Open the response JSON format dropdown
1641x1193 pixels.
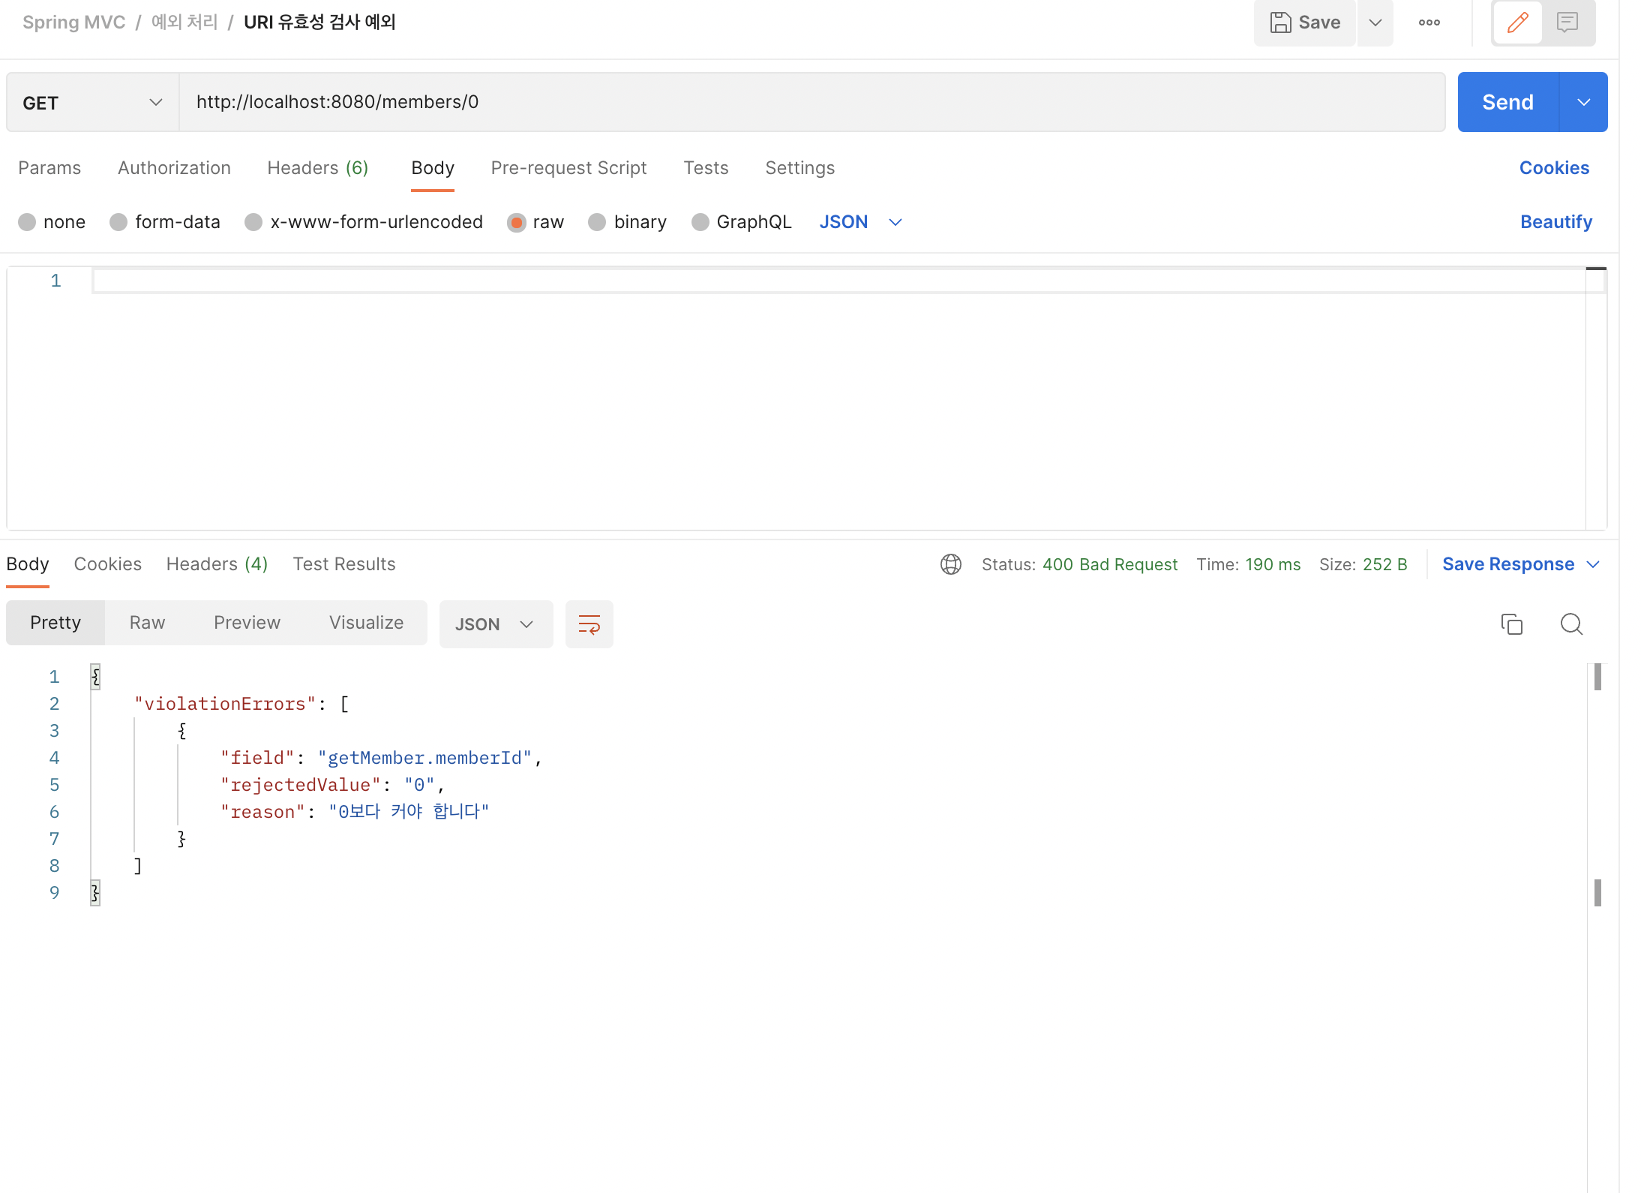click(495, 624)
